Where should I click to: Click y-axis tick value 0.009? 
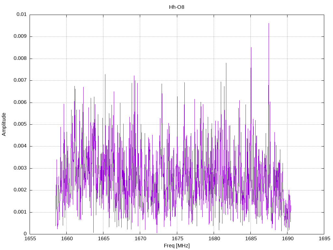20,36
